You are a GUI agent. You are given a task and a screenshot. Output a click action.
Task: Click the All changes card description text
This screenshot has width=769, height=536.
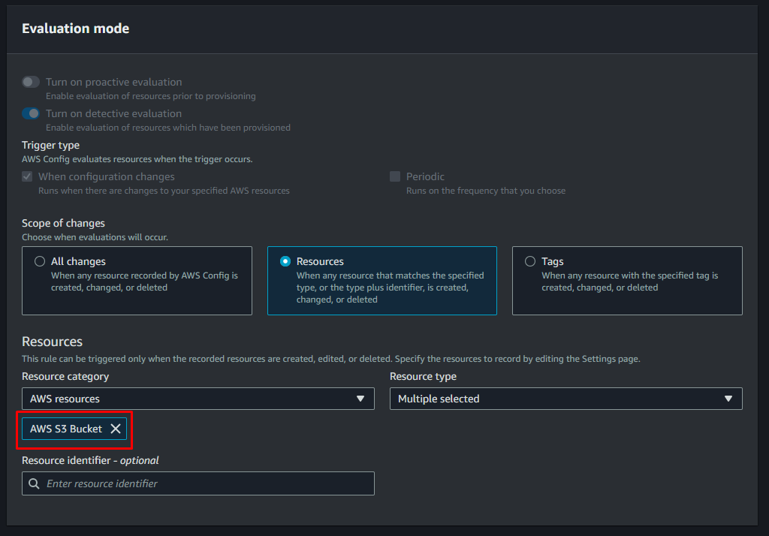tap(144, 282)
